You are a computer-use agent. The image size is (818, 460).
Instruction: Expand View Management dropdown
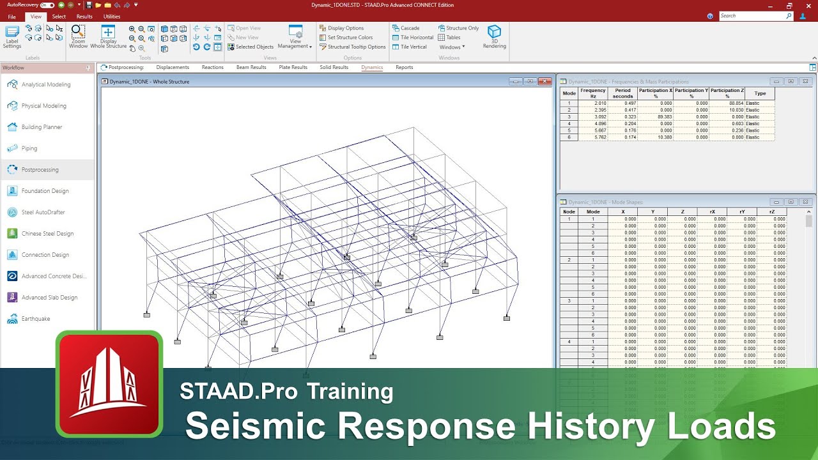coord(295,37)
